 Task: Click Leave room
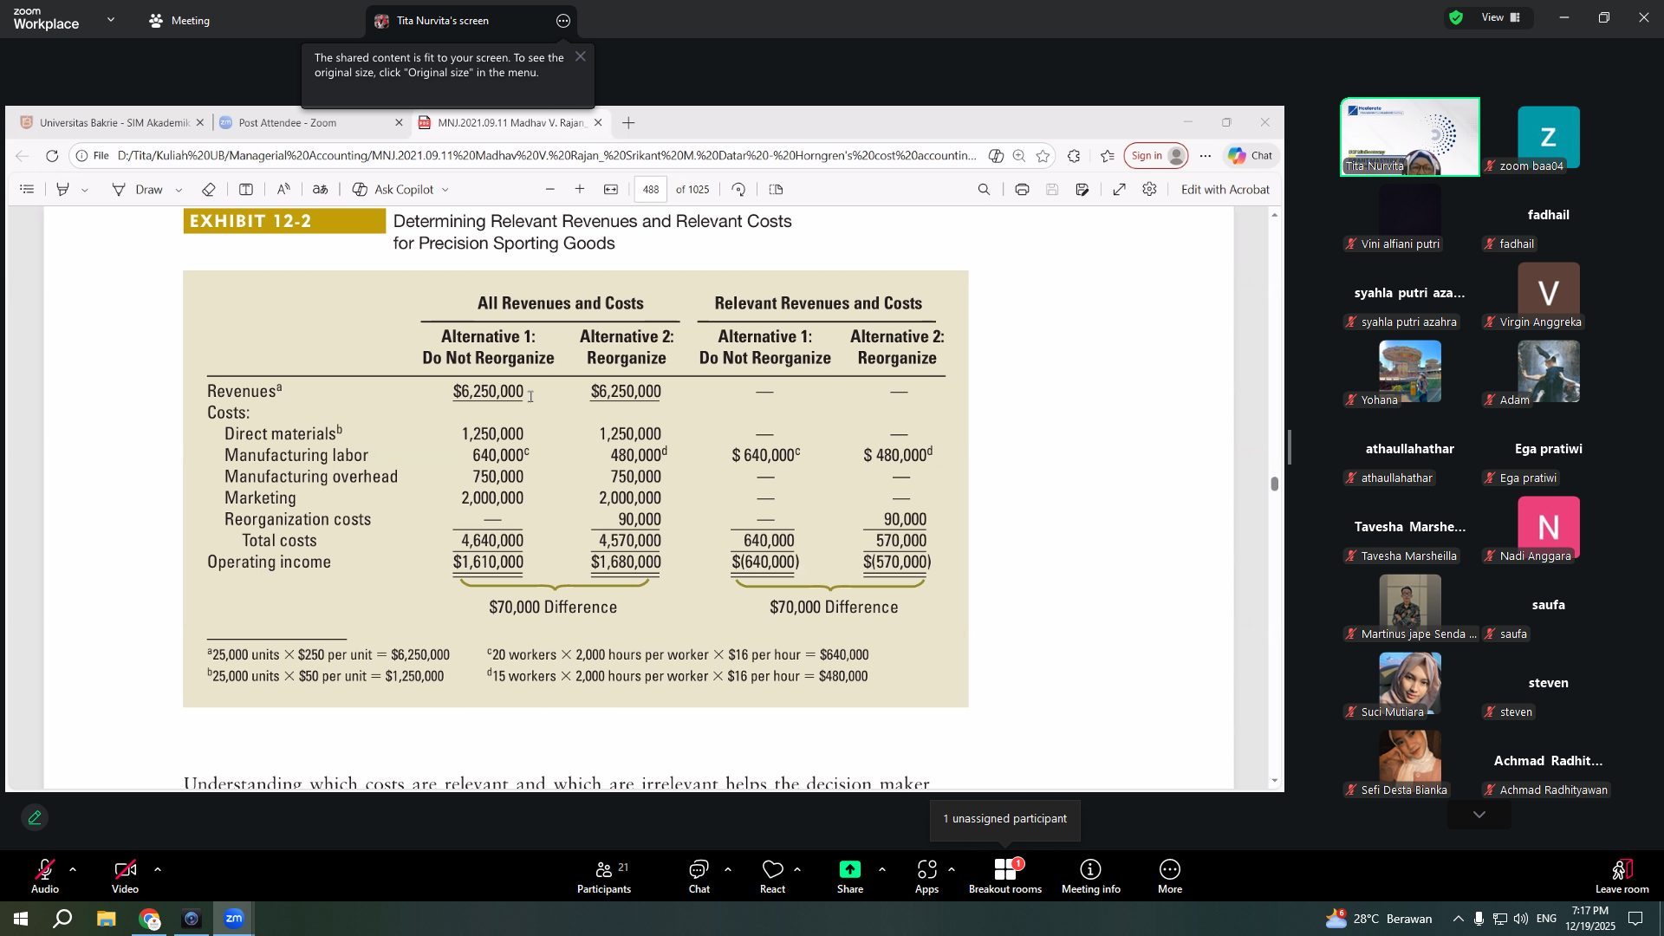(x=1622, y=875)
